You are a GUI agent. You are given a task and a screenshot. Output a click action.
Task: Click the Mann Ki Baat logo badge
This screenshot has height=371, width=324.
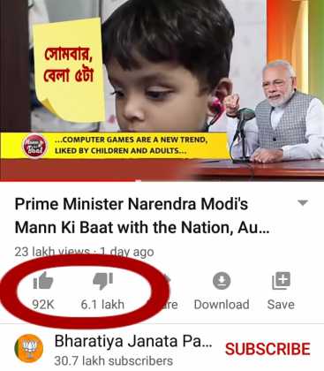pyautogui.click(x=34, y=146)
